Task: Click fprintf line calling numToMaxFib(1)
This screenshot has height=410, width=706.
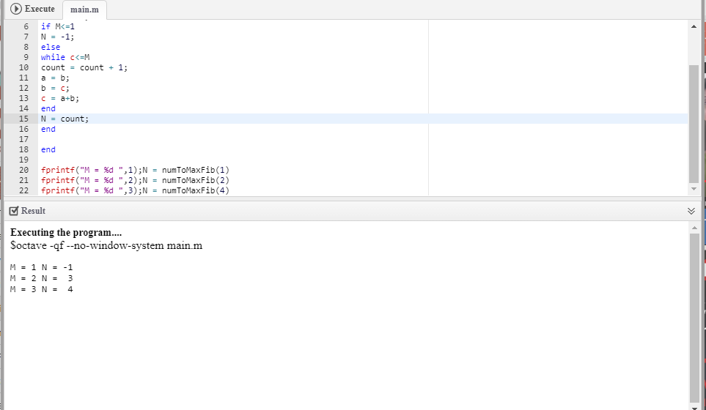Action: [135, 170]
